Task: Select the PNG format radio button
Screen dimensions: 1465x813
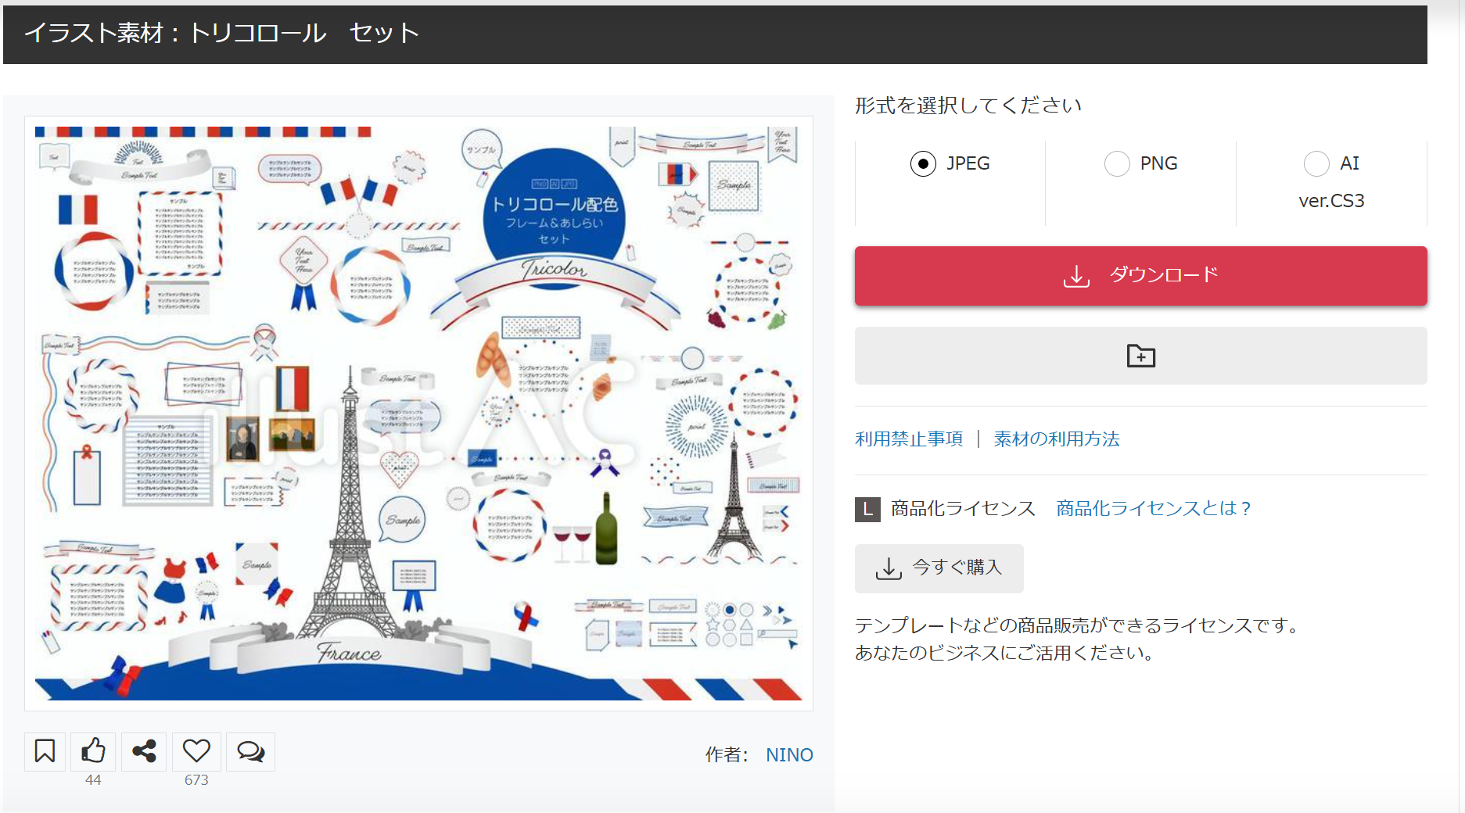Action: click(x=1116, y=163)
